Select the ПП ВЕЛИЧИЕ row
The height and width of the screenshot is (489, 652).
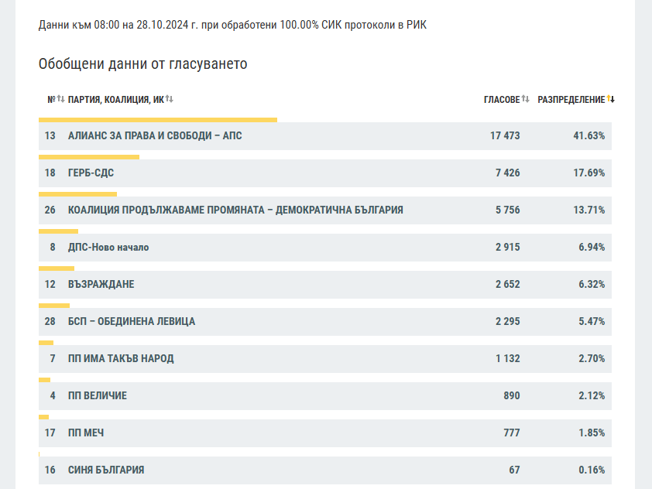pos(98,396)
